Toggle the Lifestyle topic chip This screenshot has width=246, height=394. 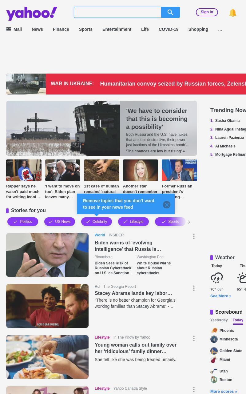[133, 222]
